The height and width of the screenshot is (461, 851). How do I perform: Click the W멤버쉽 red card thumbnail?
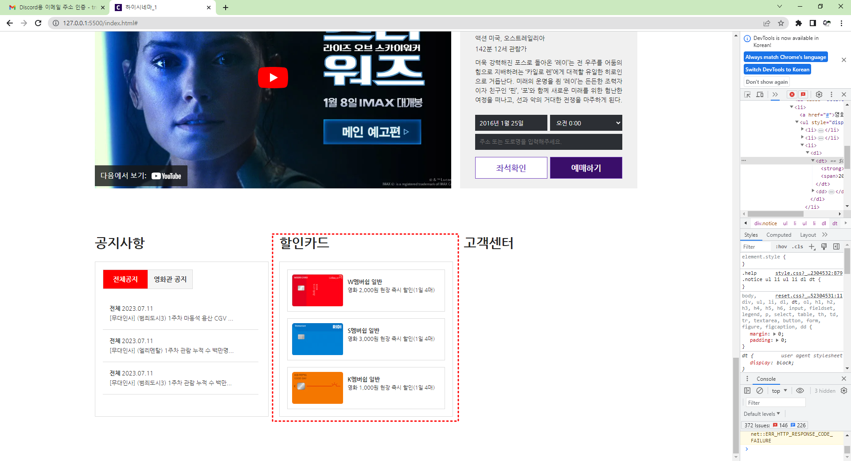click(317, 290)
